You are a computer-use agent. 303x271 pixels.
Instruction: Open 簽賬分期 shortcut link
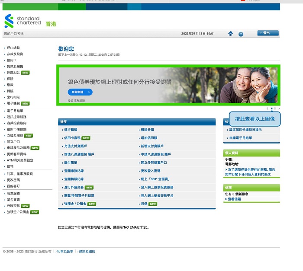[147, 130]
